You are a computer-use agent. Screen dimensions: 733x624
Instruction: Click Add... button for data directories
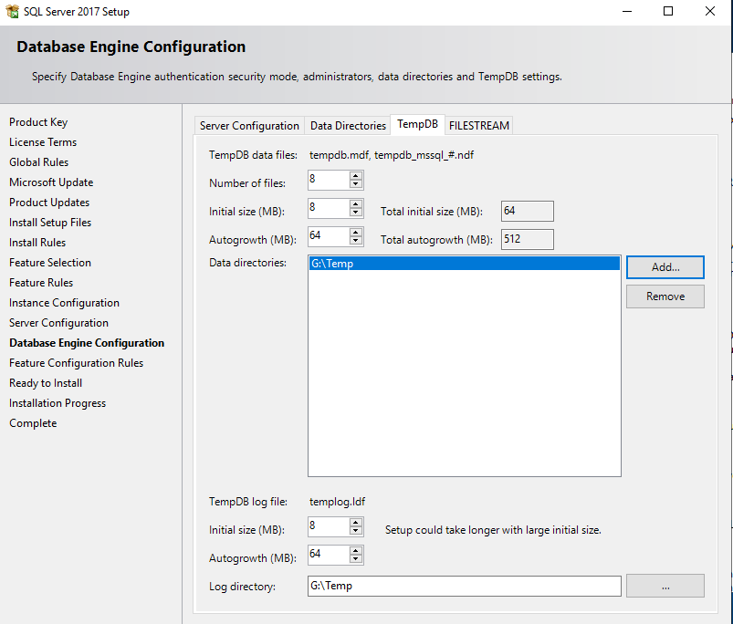click(665, 267)
